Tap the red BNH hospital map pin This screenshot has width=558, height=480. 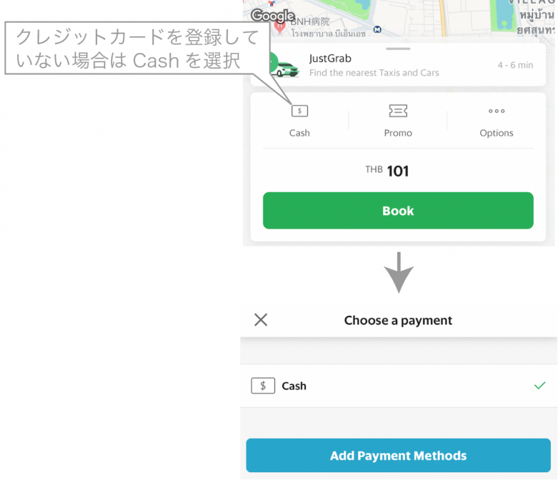pos(280,28)
